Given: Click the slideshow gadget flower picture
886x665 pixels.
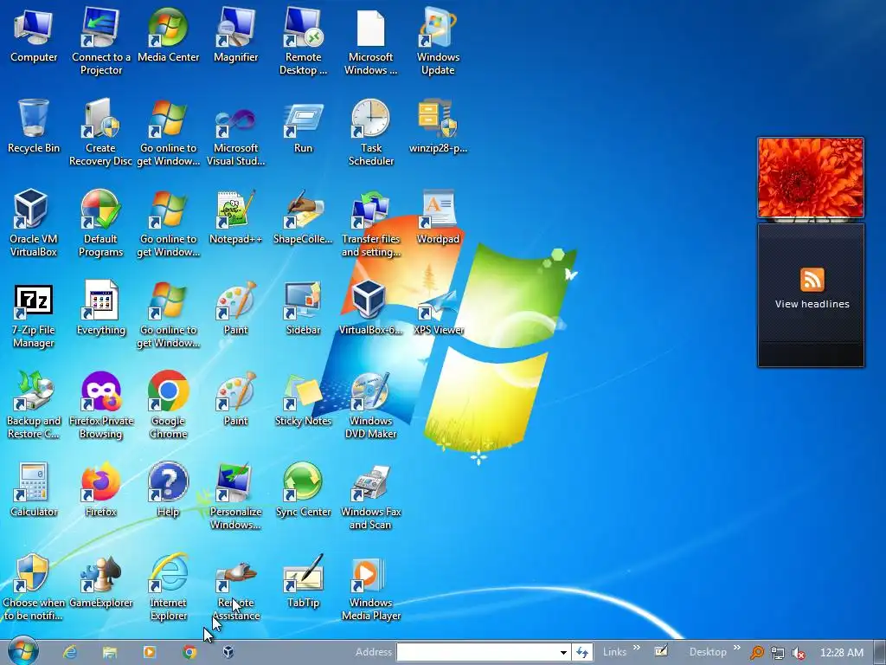Looking at the screenshot, I should (x=810, y=178).
